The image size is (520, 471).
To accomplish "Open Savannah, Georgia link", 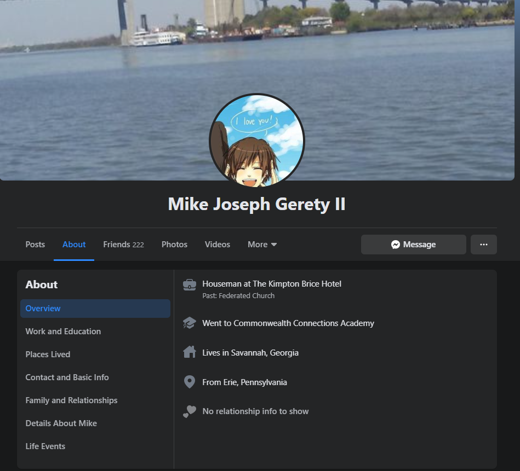I will 265,353.
